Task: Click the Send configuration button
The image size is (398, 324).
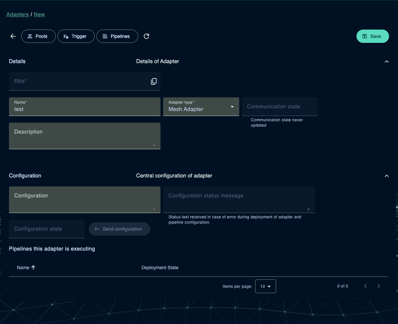Action: [x=119, y=229]
